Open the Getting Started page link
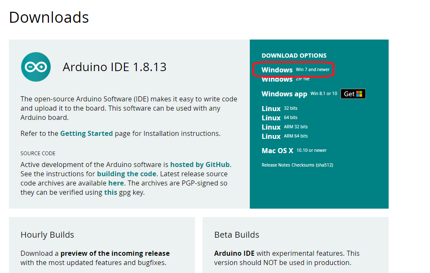 (x=87, y=133)
